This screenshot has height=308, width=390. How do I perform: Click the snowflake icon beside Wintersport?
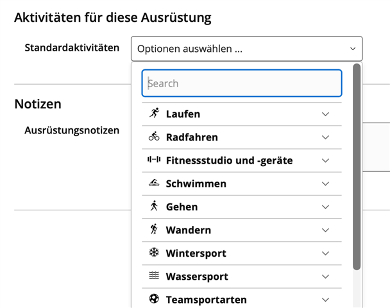[154, 253]
